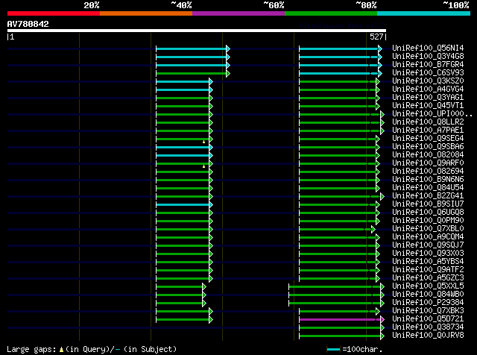Click the cyan ~100% identity legend segment

pos(424,13)
